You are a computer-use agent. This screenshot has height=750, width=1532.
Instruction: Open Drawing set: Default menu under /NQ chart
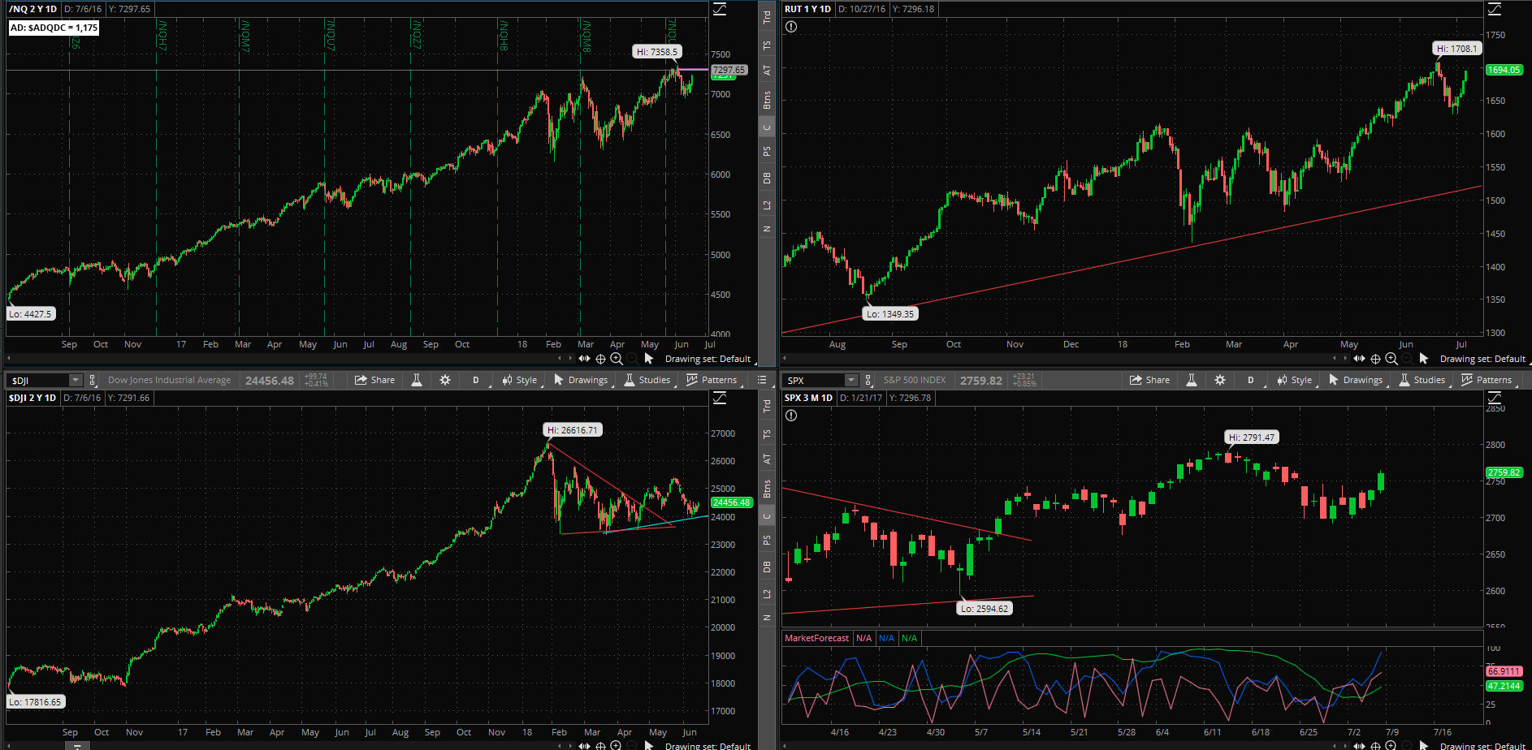pos(708,359)
